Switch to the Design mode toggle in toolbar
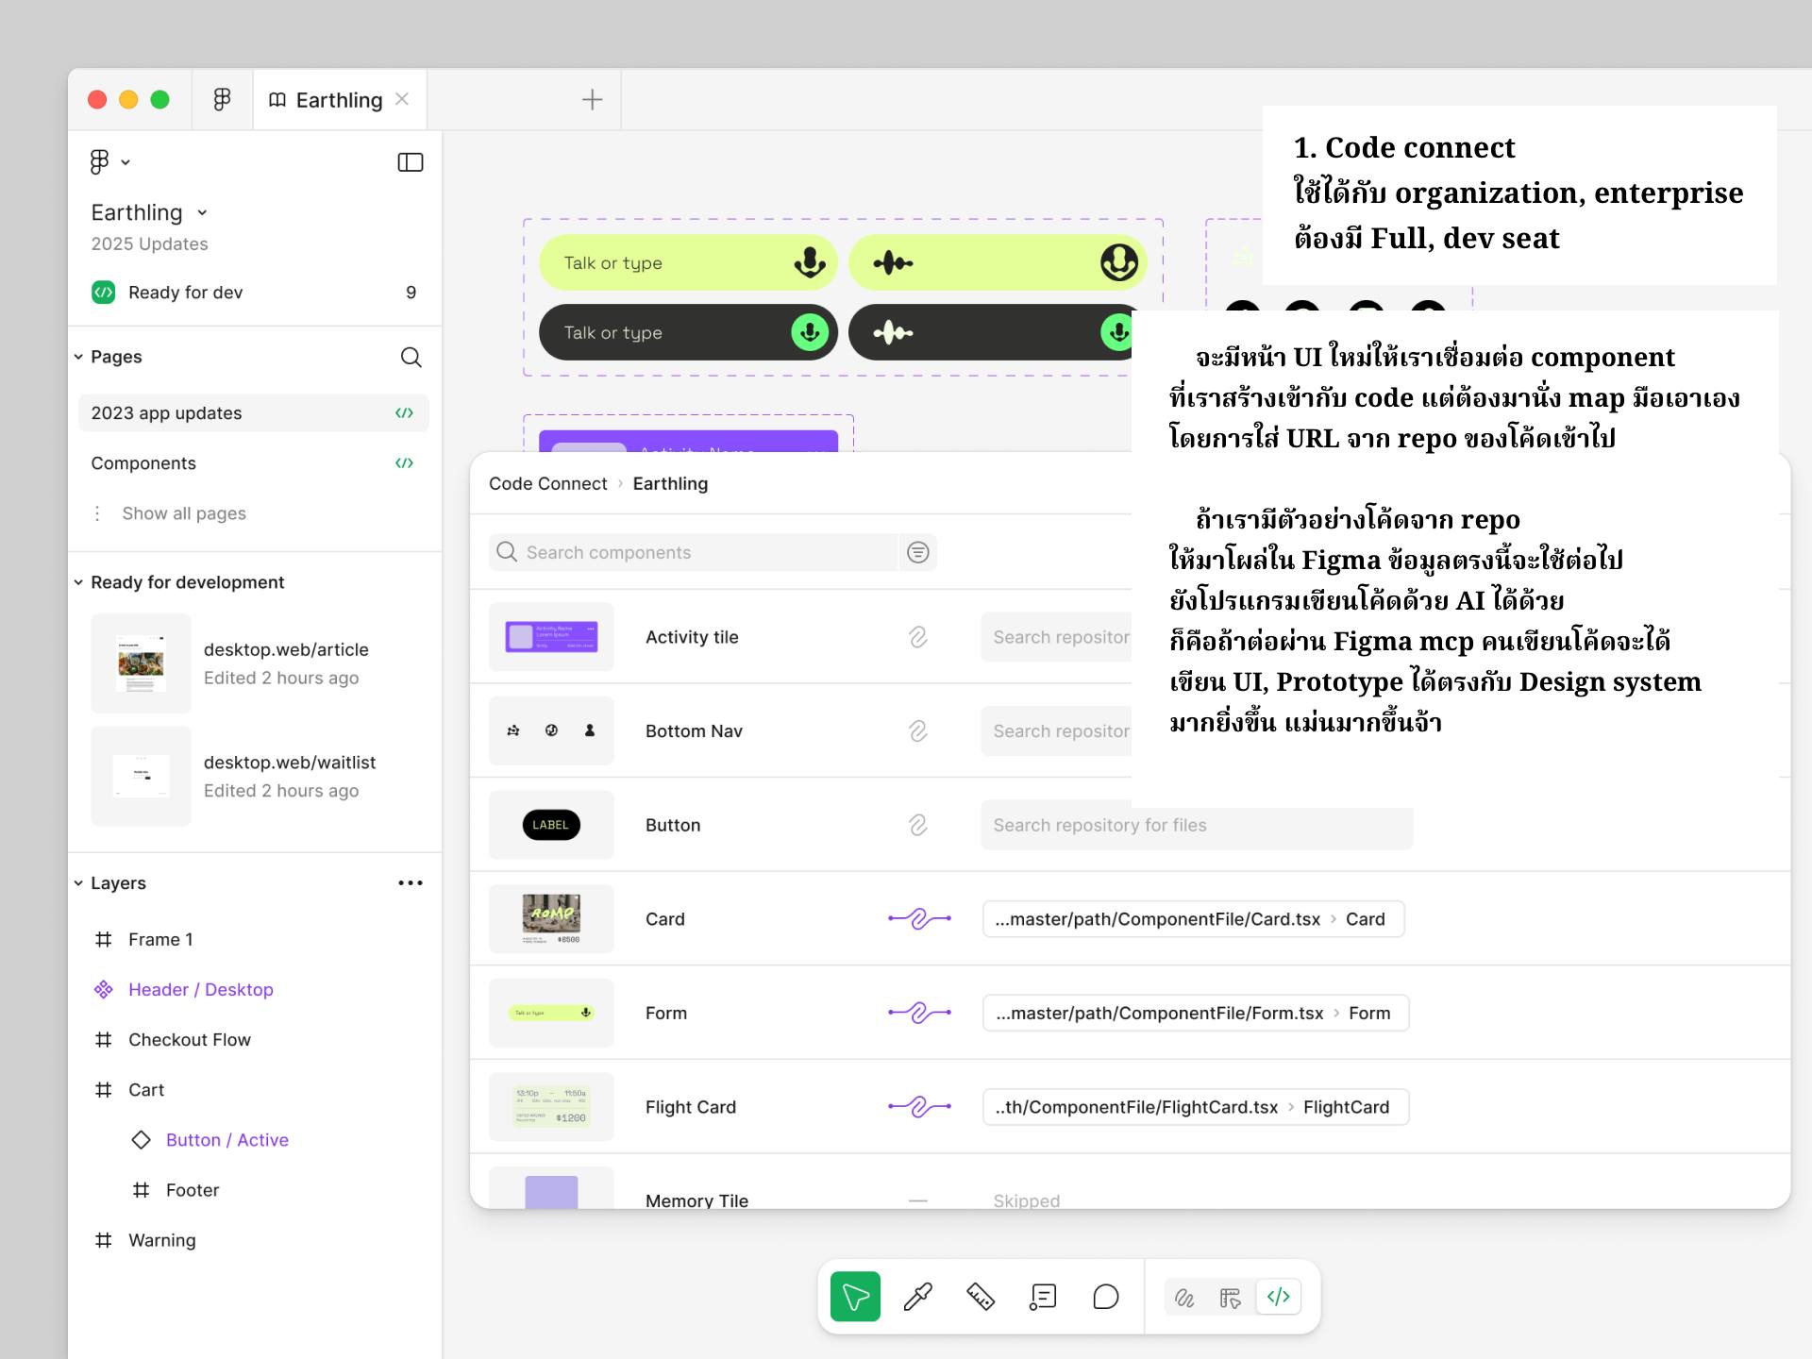 [1231, 1298]
